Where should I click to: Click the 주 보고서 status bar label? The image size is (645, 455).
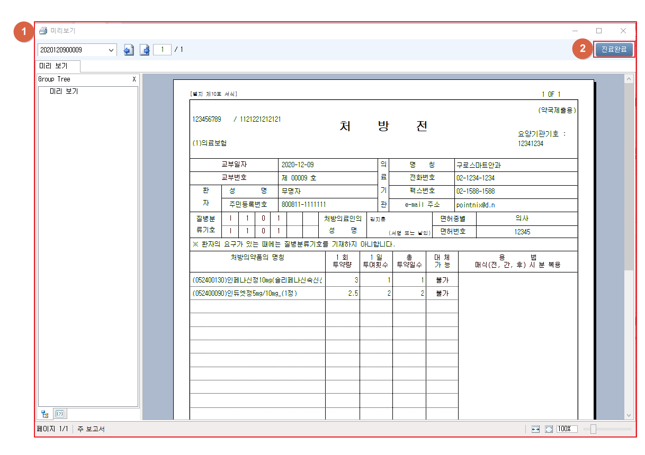(x=91, y=429)
